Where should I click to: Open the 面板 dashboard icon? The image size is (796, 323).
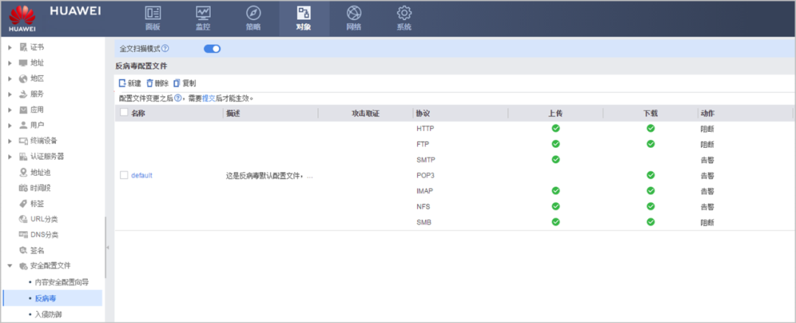point(153,13)
